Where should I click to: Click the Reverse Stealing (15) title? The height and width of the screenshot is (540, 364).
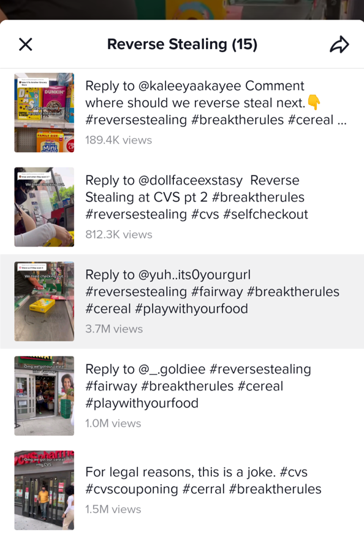click(x=182, y=44)
